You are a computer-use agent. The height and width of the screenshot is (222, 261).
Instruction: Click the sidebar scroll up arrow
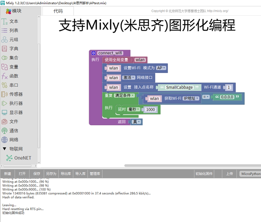click(x=39, y=17)
